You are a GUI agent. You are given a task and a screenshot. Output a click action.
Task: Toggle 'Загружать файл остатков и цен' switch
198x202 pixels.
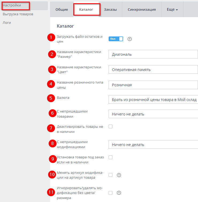pos(116,39)
